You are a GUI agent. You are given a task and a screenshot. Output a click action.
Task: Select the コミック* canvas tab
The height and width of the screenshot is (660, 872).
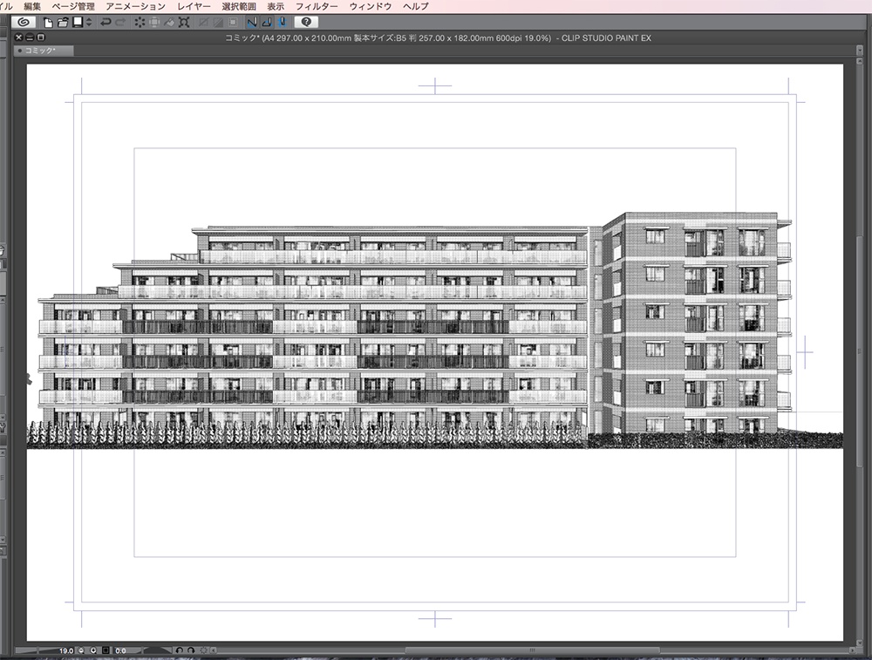click(x=44, y=51)
